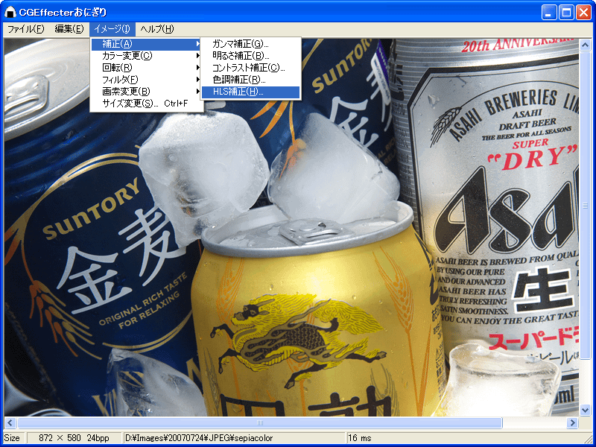
Task: Select the 補正(A) submenu entry
Action: point(147,44)
